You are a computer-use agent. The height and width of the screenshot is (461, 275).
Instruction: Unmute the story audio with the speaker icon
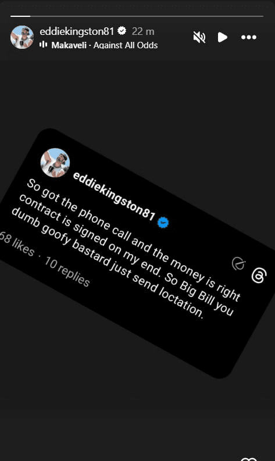[199, 37]
